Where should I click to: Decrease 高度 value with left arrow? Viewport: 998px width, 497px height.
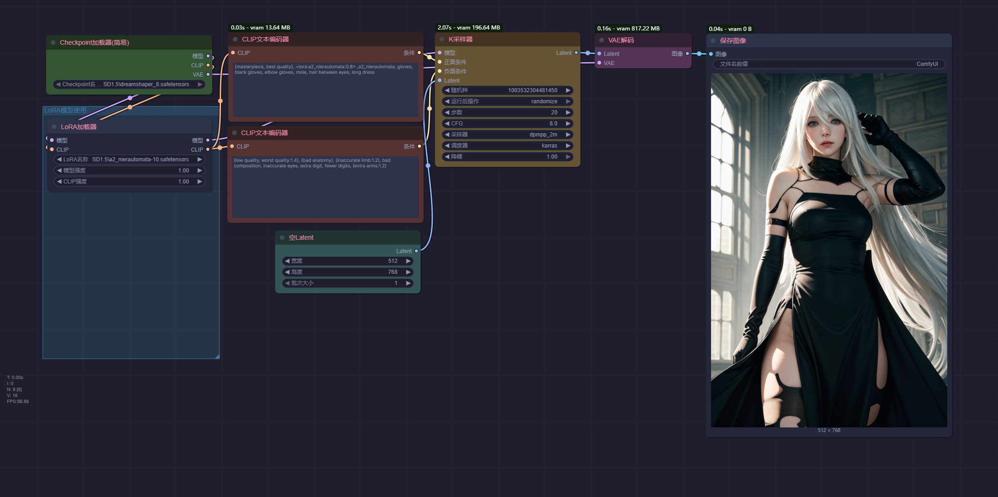287,272
